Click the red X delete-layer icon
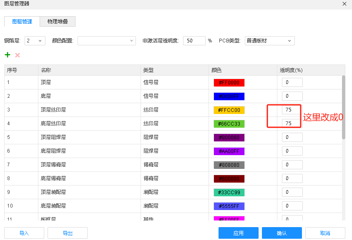 pos(18,55)
